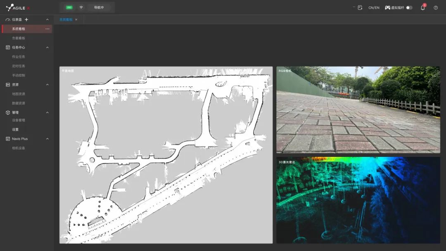Click the three-dot menu on 系统看板
Image resolution: width=446 pixels, height=251 pixels.
pos(47,29)
